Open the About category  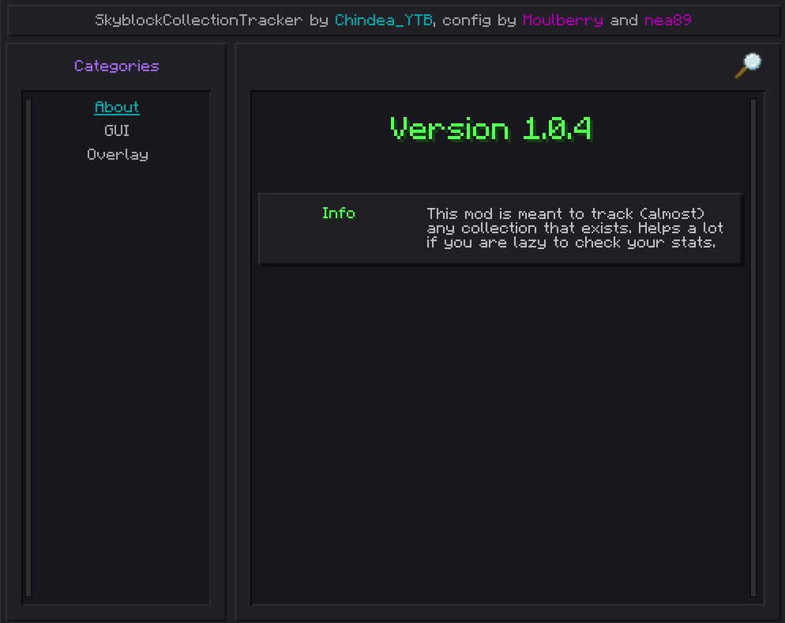117,107
